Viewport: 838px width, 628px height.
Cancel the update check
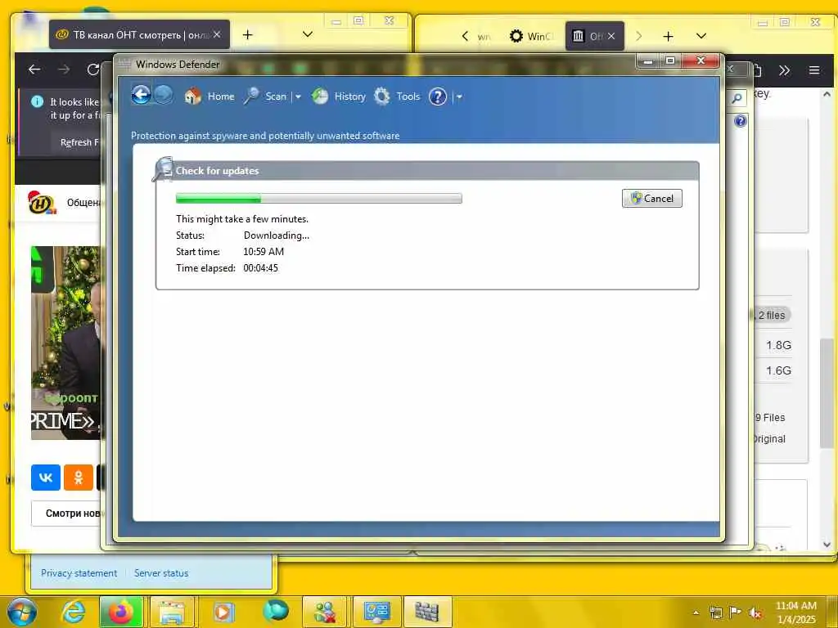tap(652, 198)
